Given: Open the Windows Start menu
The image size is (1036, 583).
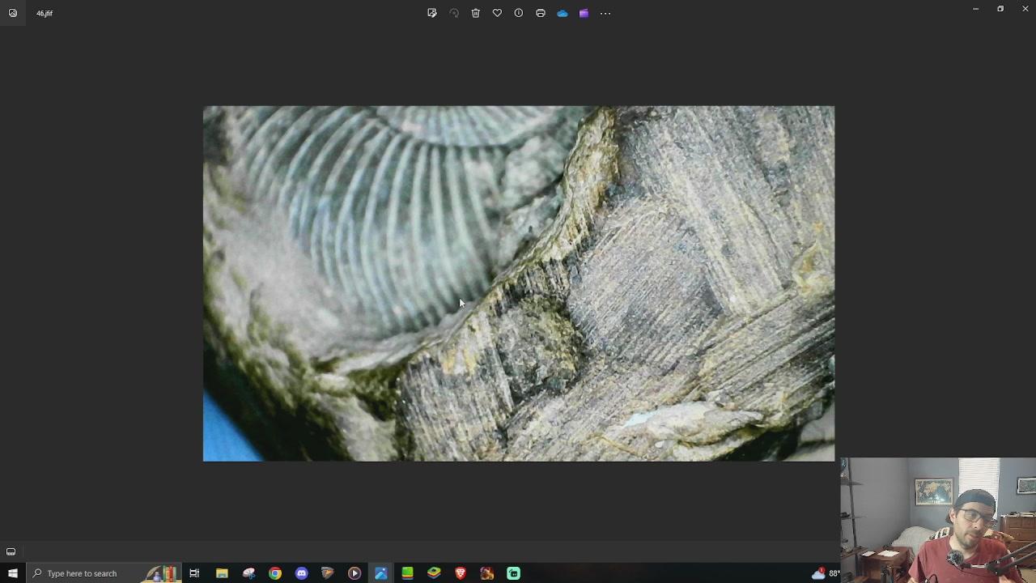Looking at the screenshot, I should point(13,573).
